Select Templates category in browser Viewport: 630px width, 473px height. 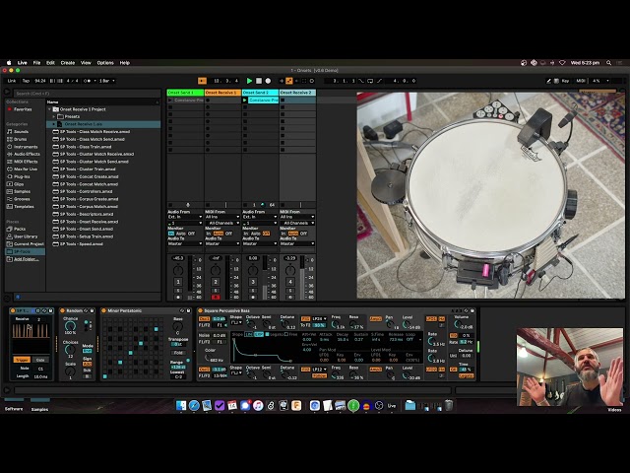(24, 207)
